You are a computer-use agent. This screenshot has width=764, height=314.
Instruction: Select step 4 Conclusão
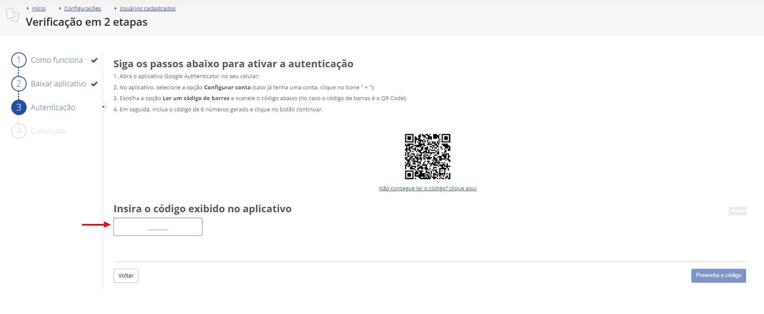point(39,131)
